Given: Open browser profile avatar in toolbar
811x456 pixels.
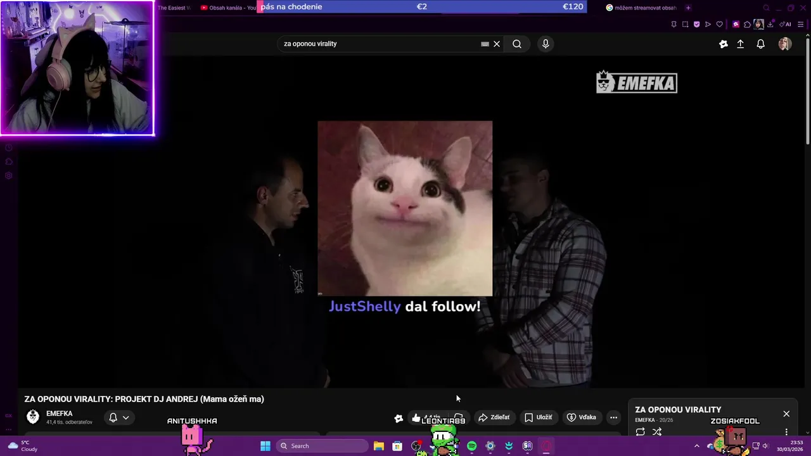Looking at the screenshot, I should click(x=758, y=24).
